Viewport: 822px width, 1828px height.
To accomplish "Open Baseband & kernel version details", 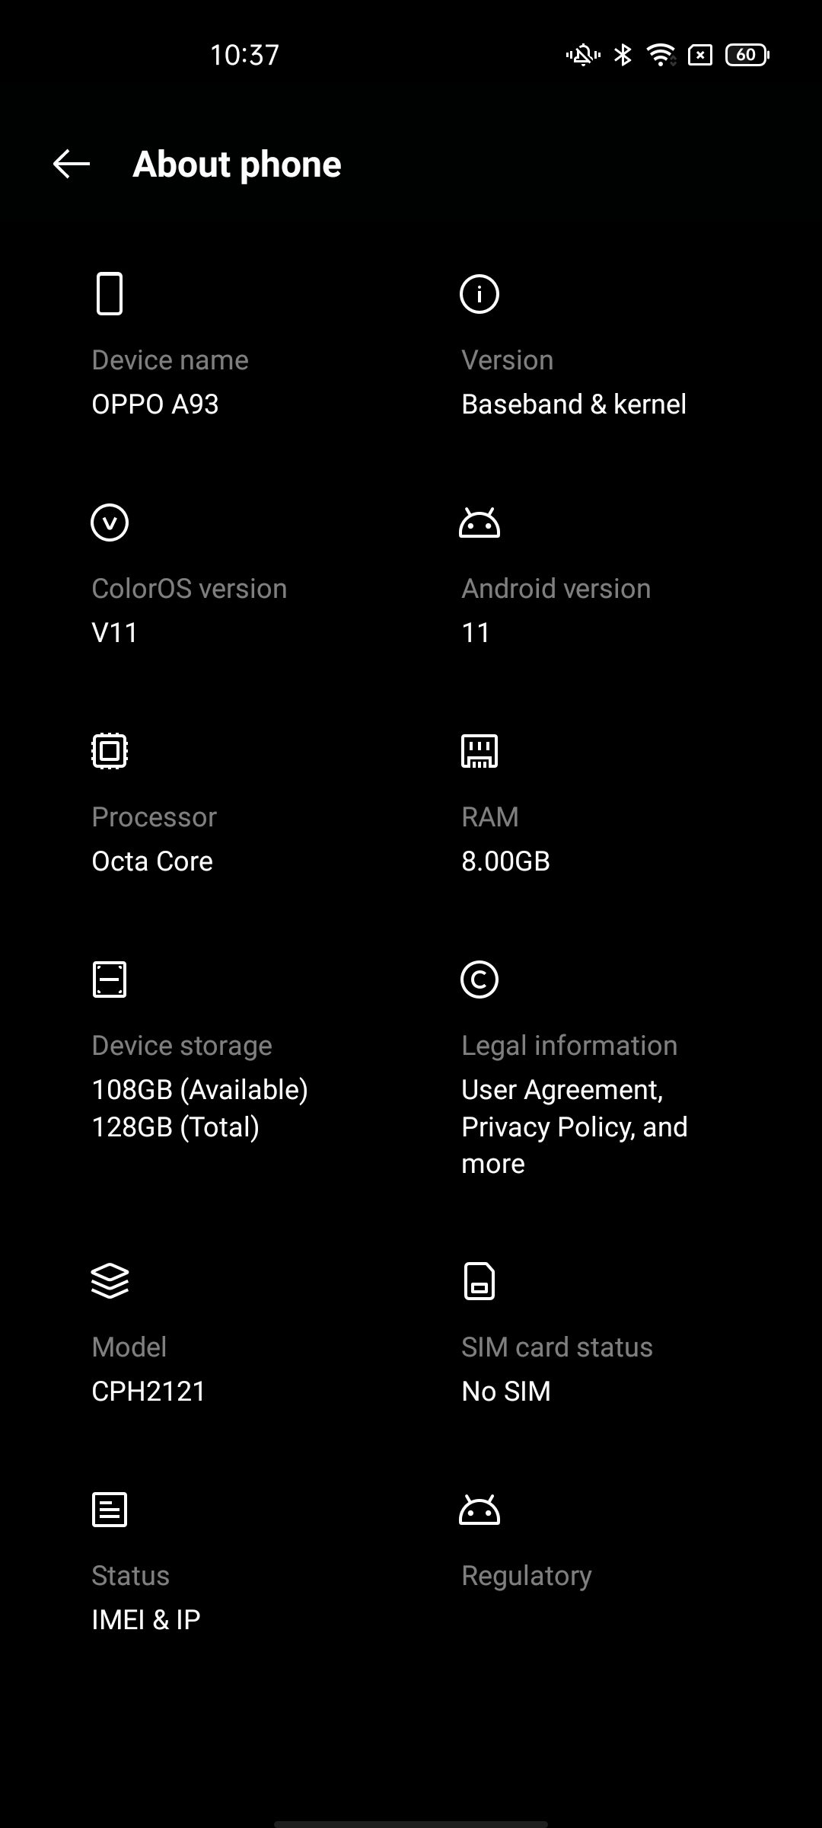I will click(x=574, y=404).
